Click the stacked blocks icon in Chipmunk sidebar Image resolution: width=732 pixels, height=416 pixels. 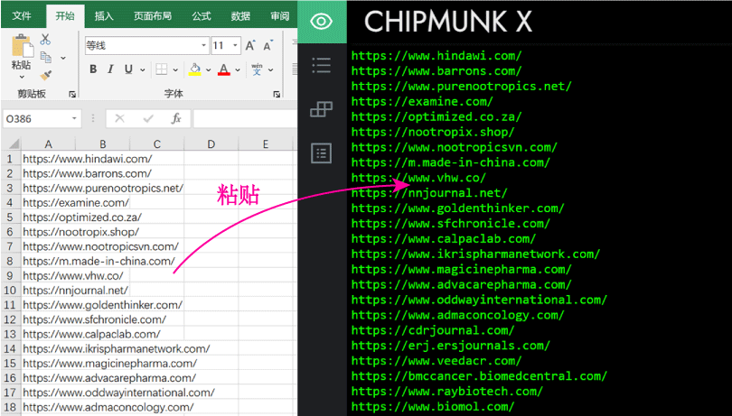coord(321,109)
